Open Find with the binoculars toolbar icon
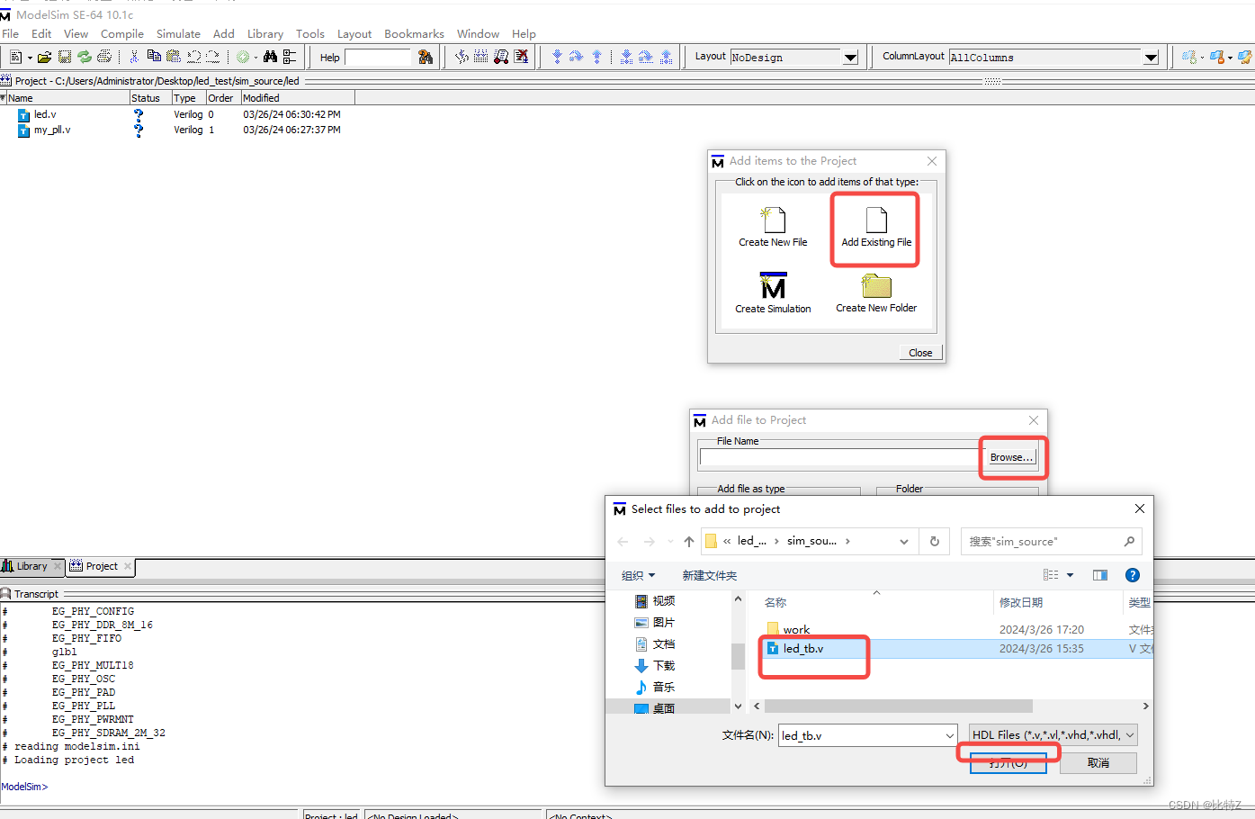Screen dimensions: 1255x819 tap(270, 56)
